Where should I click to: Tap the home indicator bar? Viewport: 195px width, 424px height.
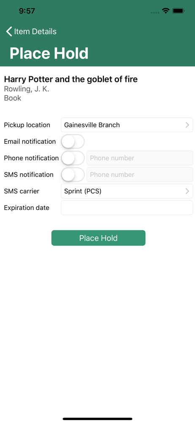97,419
